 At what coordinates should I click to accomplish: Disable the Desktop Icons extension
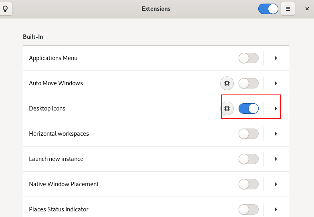point(249,108)
